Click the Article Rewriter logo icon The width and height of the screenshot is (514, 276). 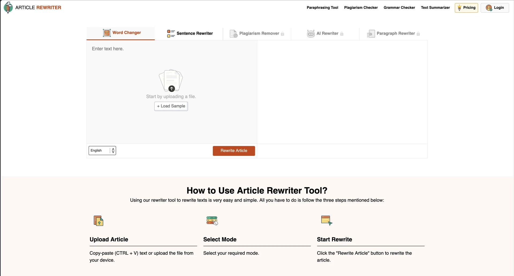8,7
